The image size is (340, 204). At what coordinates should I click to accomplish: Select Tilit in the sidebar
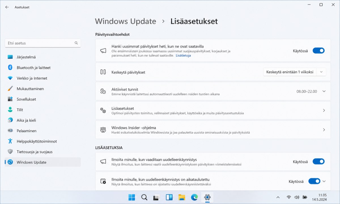pos(43,110)
